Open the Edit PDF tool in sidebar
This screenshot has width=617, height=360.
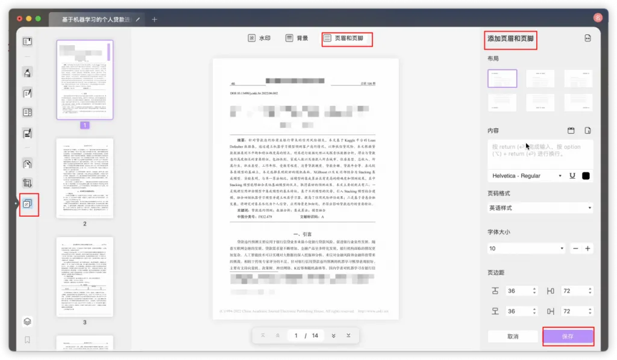pos(27,93)
